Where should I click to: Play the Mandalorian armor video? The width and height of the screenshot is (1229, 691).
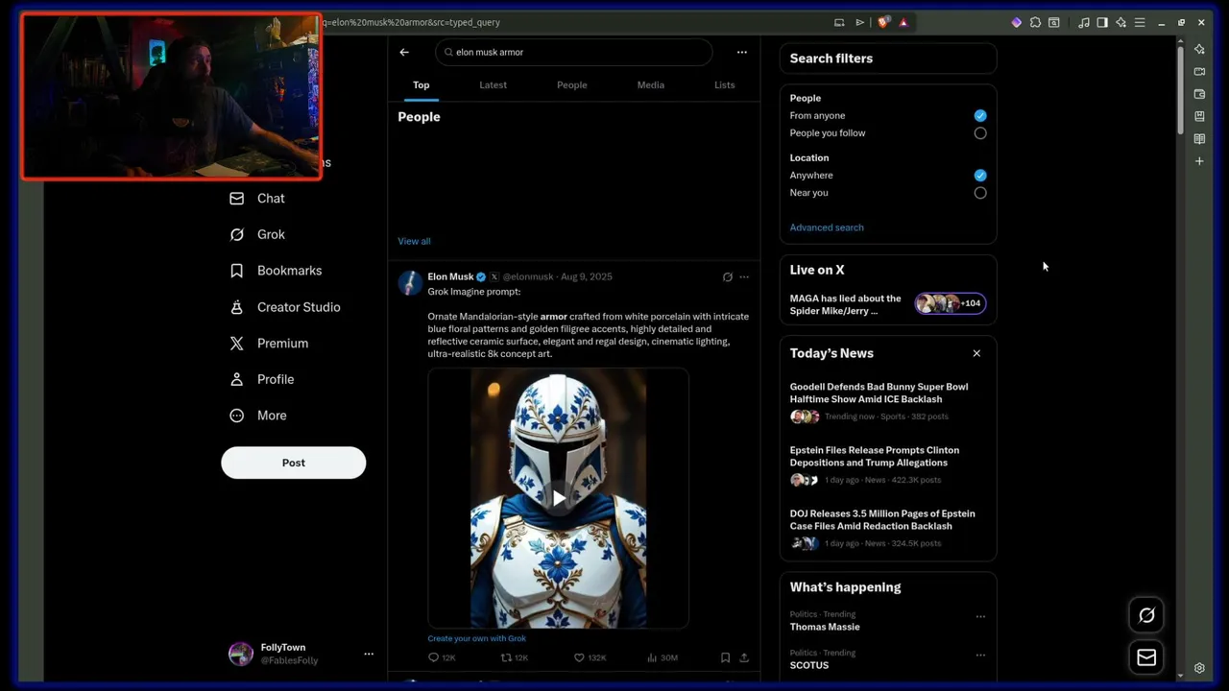[x=558, y=497]
